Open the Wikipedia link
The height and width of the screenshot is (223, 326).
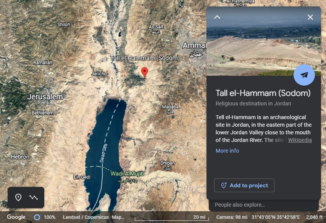pos(300,140)
